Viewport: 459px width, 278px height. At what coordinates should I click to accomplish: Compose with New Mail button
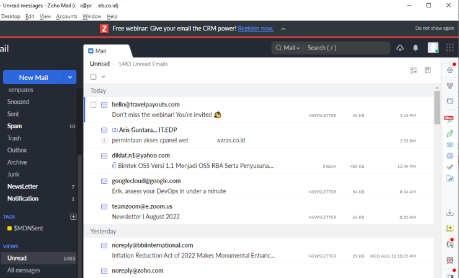33,77
